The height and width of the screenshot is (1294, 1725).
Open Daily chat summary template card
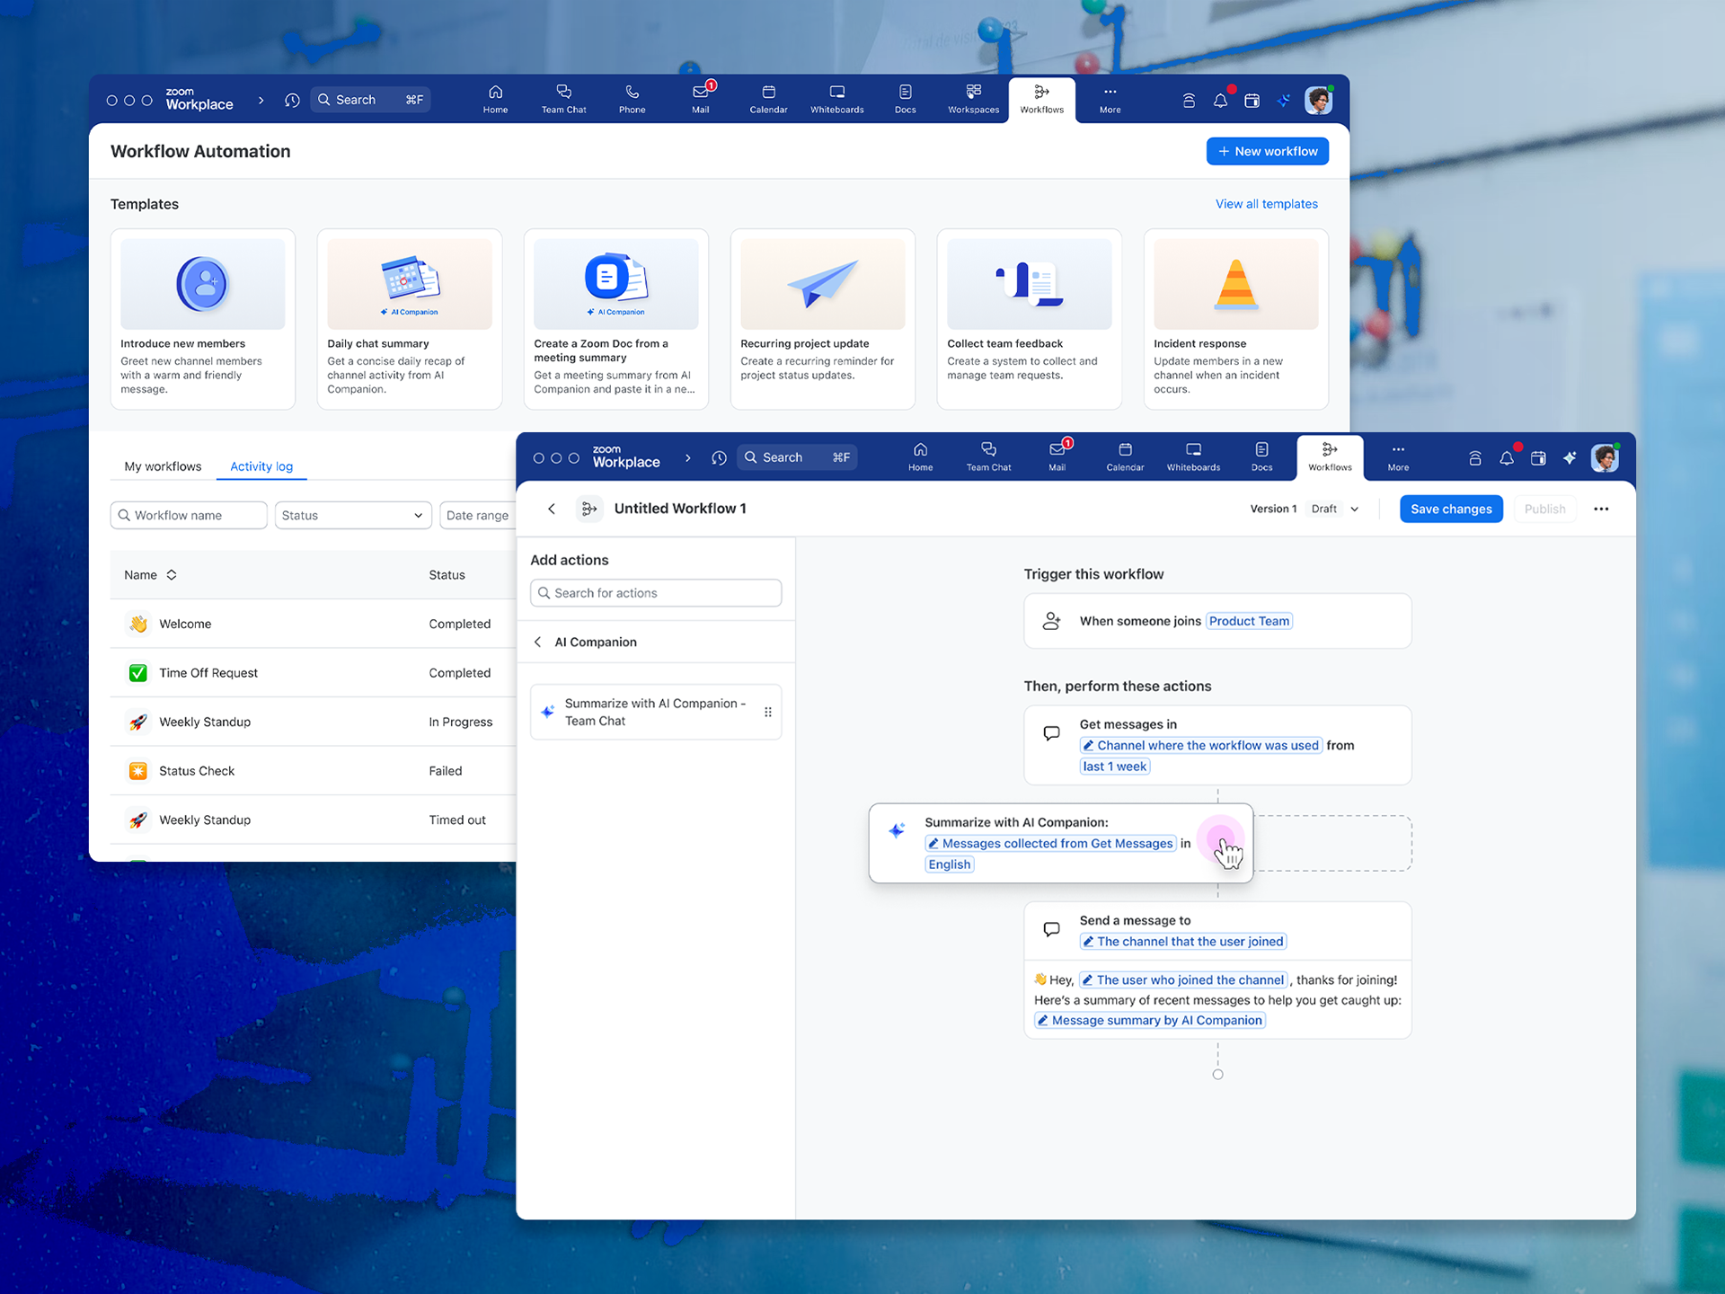(410, 319)
